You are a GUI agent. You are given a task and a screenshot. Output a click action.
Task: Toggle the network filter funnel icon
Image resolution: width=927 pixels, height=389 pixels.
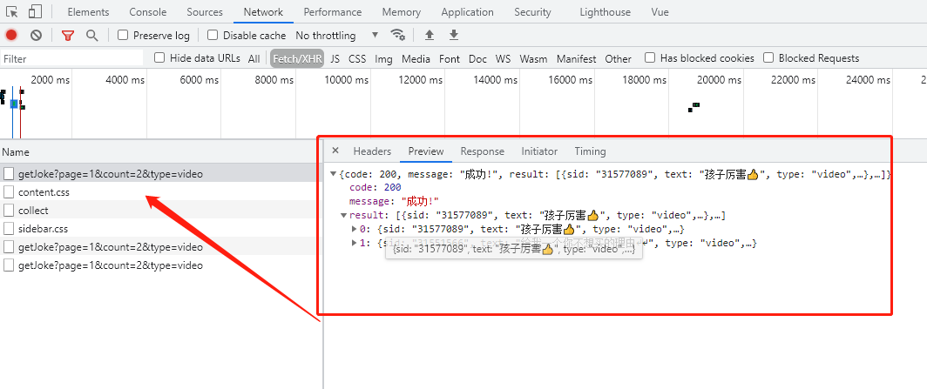(68, 36)
